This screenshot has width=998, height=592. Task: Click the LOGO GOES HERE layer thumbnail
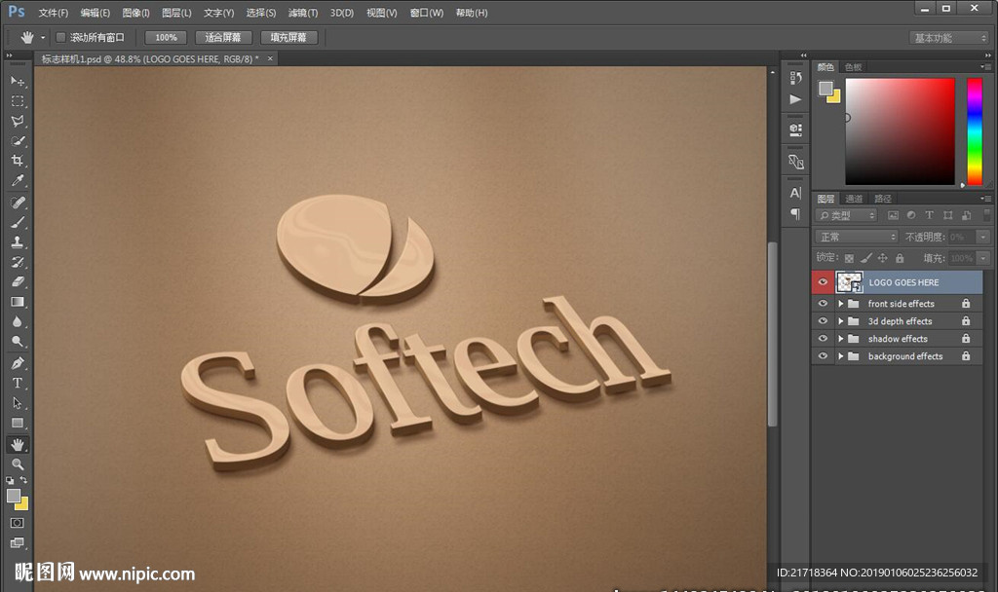click(849, 282)
